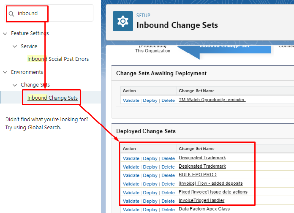Delete the InvoiceTriggerHandler change set

168,201
